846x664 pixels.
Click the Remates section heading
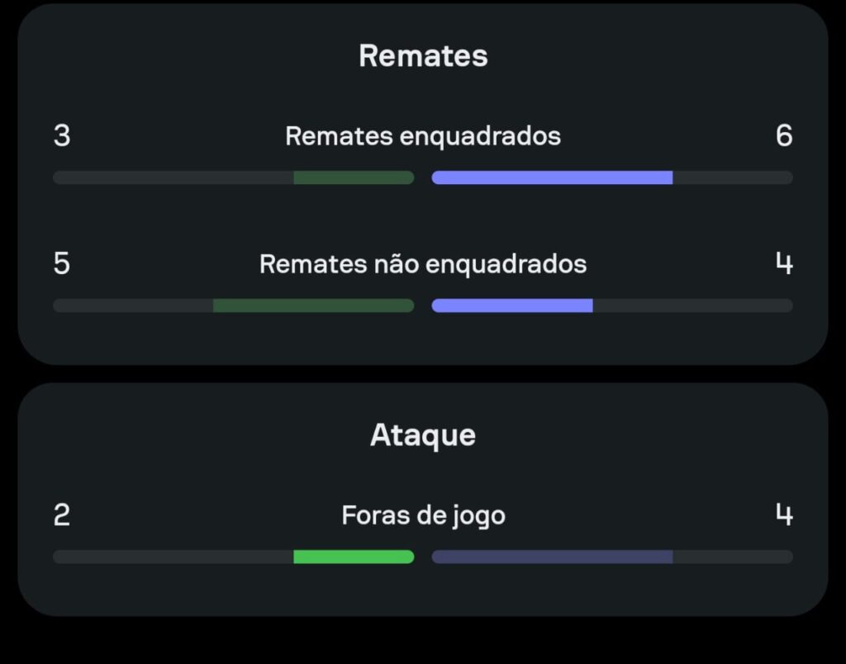pyautogui.click(x=423, y=55)
